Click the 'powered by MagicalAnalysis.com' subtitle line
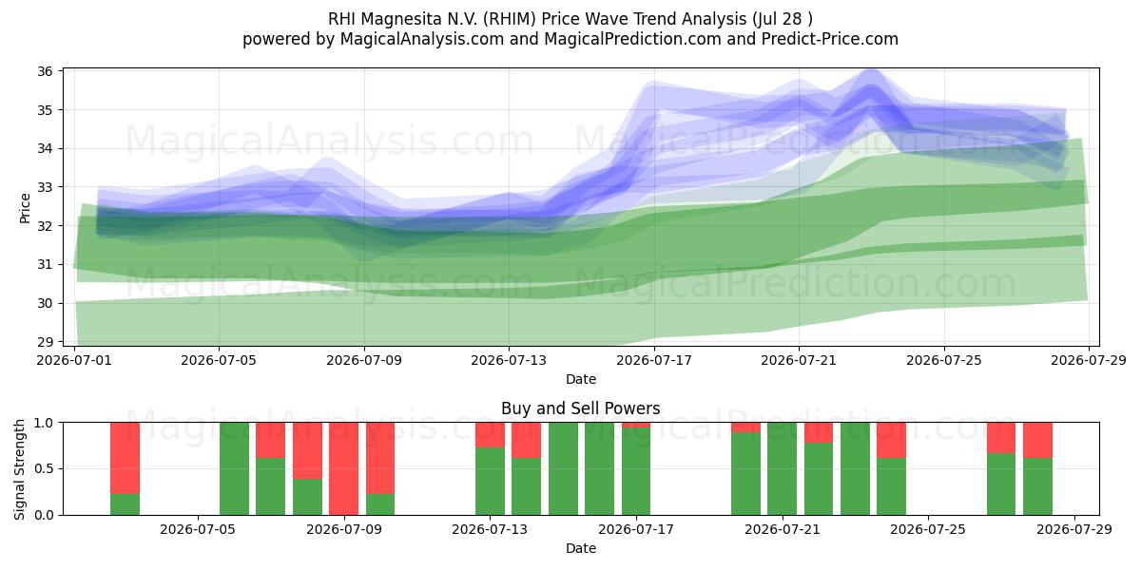Image resolution: width=1141 pixels, height=570 pixels. point(570,39)
